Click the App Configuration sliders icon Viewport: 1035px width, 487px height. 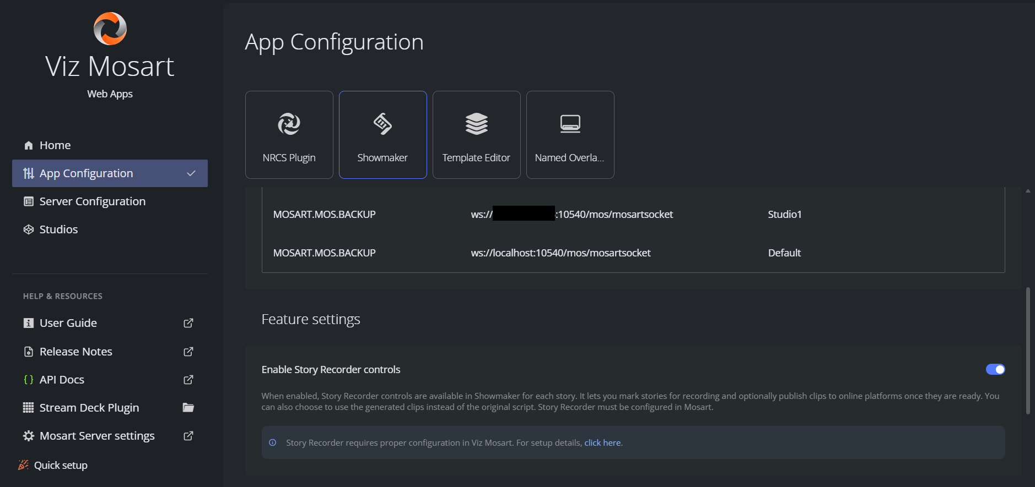[x=29, y=173]
